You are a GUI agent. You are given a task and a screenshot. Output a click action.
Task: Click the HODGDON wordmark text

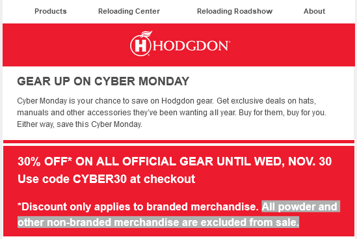pos(191,46)
